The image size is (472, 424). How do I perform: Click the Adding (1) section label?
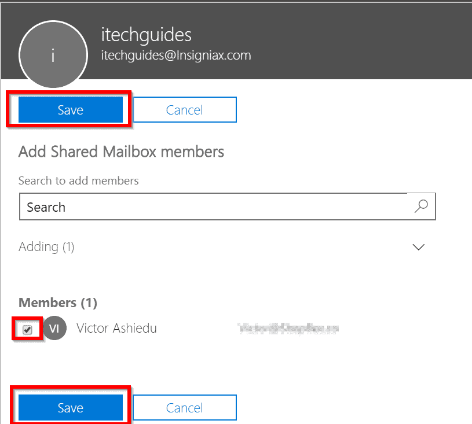coord(46,247)
